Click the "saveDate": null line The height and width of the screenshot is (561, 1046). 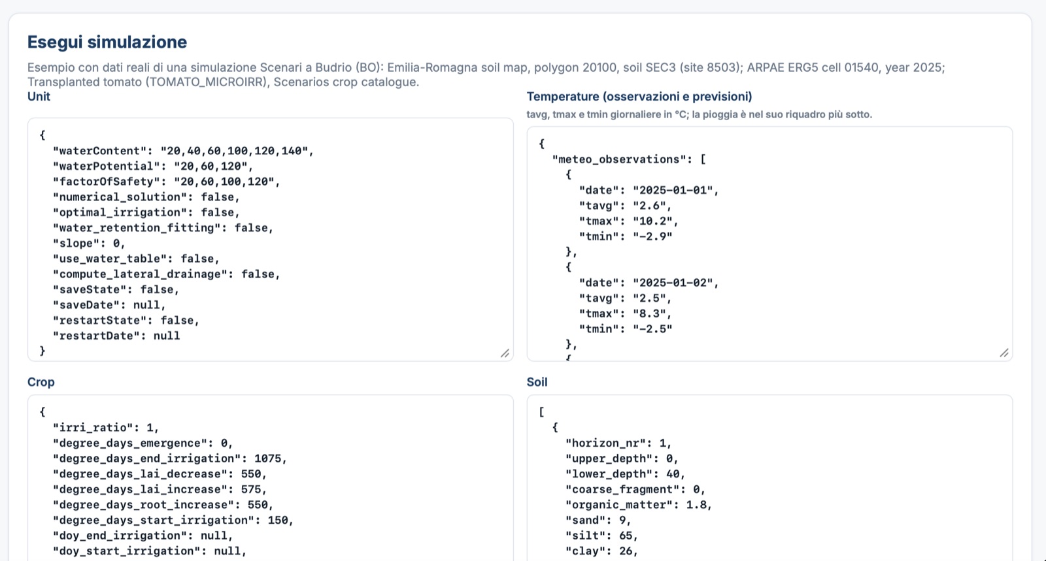click(x=109, y=305)
